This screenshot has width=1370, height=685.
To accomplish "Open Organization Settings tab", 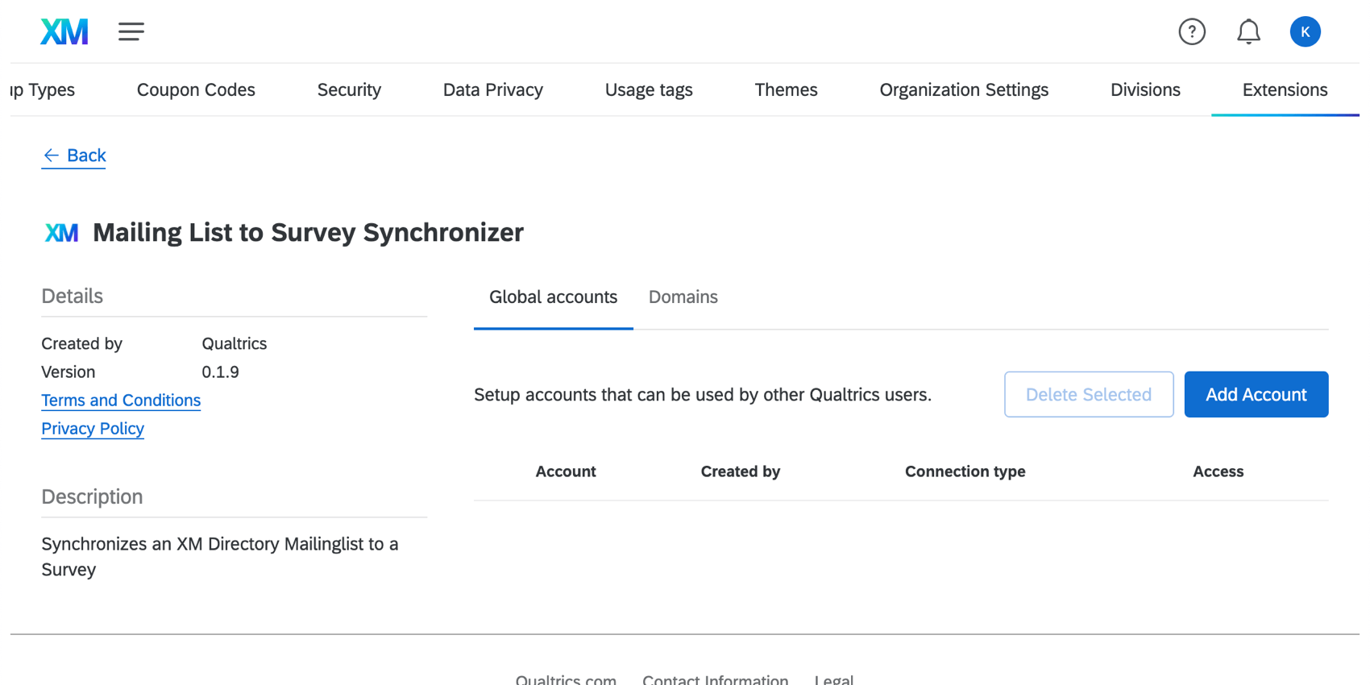I will [x=964, y=90].
